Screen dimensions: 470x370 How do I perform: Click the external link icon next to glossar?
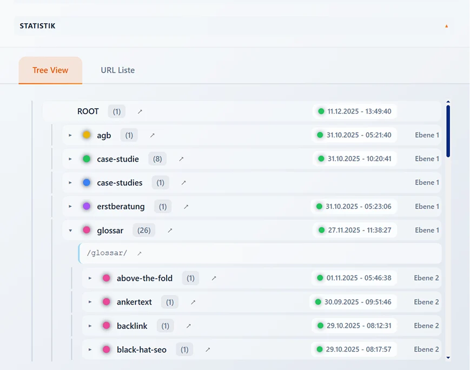(x=169, y=230)
